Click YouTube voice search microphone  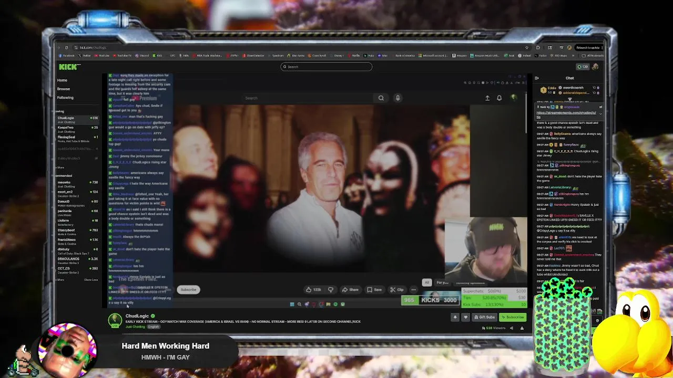pos(398,98)
